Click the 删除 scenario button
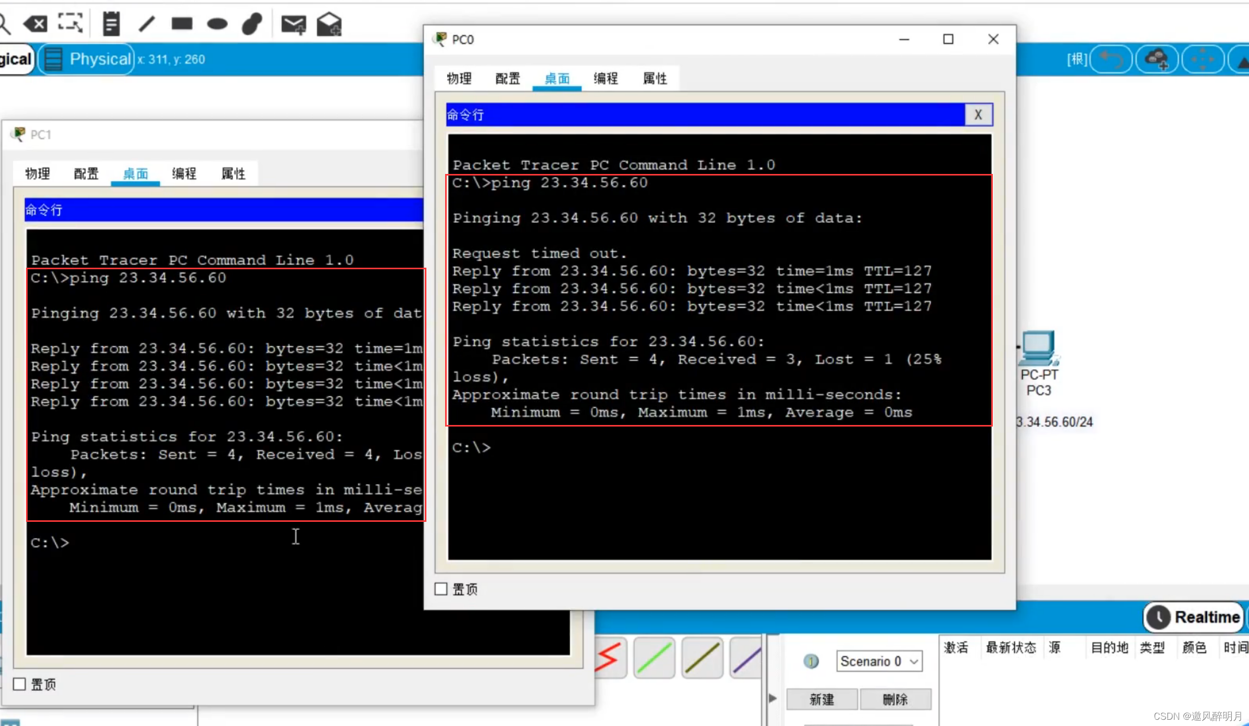The height and width of the screenshot is (726, 1249). point(895,699)
